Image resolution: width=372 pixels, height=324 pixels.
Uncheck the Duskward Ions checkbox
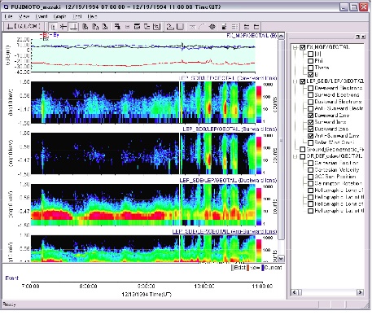(311, 129)
